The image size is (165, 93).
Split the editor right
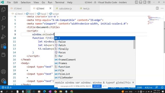pos(157,8)
